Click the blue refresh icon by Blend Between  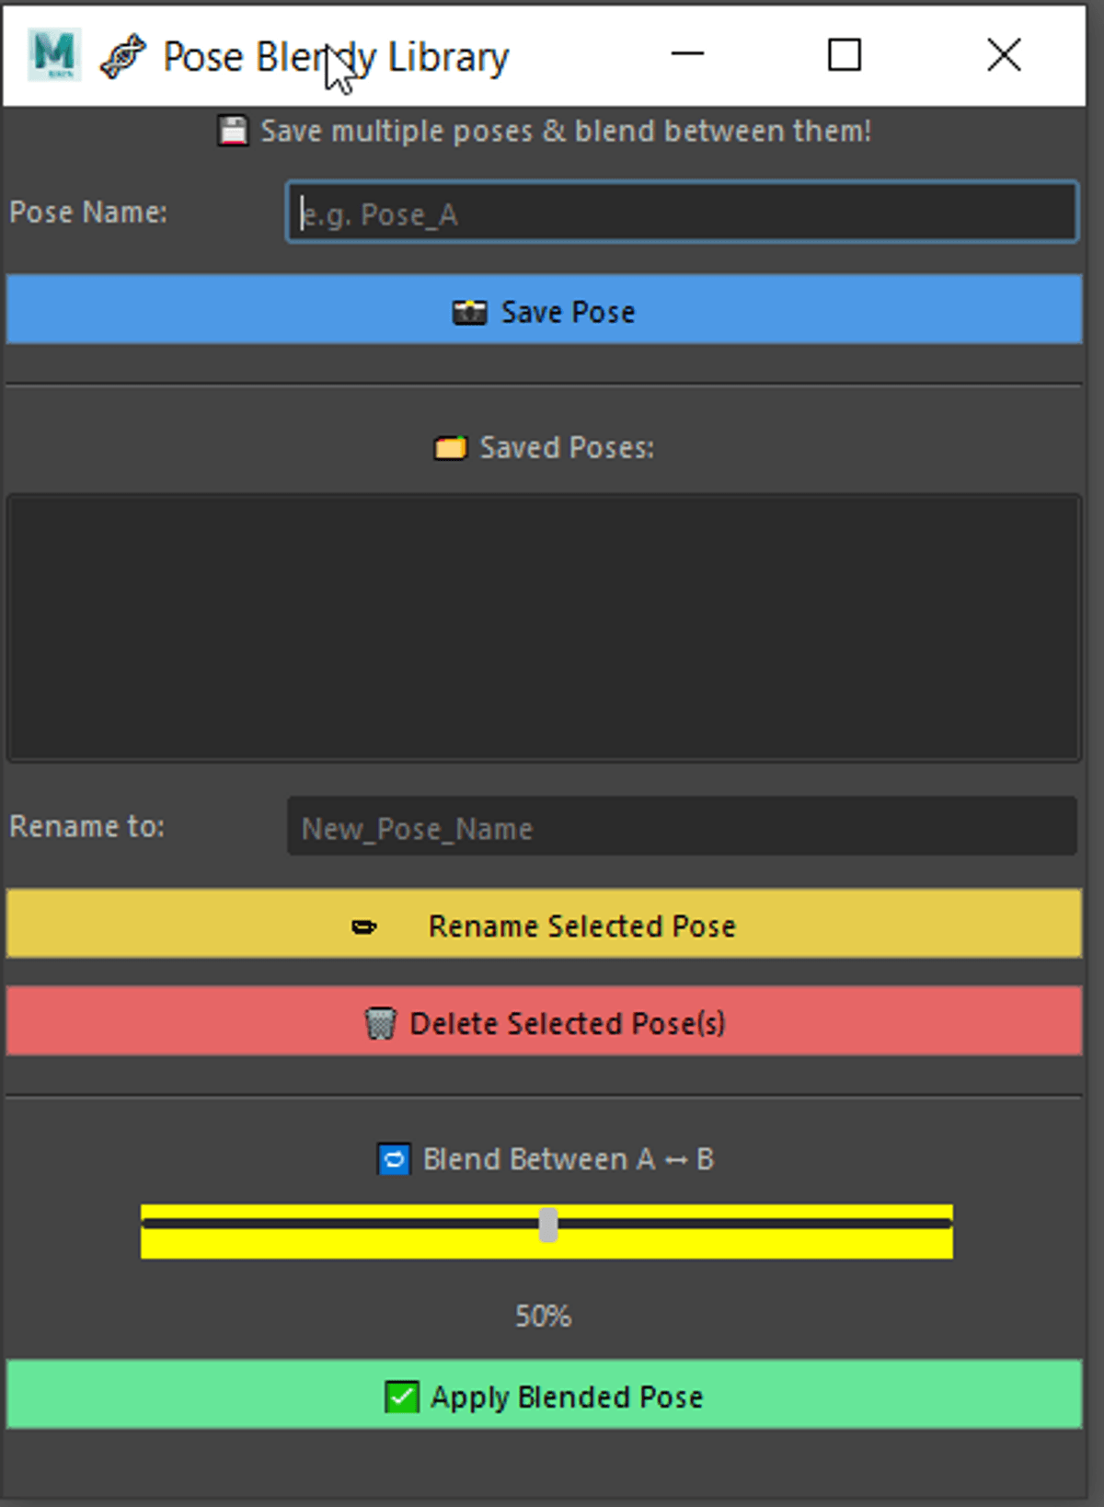tap(394, 1159)
